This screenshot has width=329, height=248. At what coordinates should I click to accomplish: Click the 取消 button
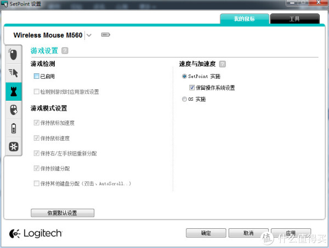(248, 233)
